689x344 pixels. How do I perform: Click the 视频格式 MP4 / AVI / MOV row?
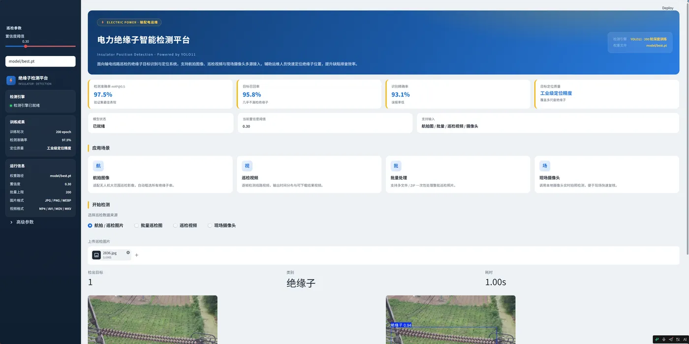pos(40,209)
